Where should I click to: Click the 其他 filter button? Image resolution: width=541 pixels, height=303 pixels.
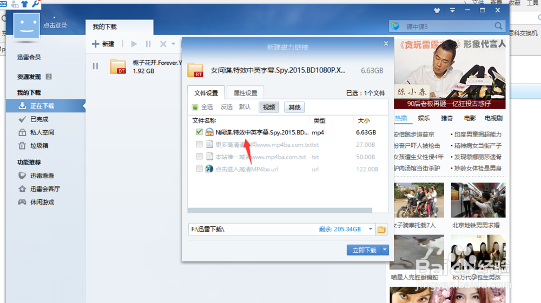[x=294, y=107]
